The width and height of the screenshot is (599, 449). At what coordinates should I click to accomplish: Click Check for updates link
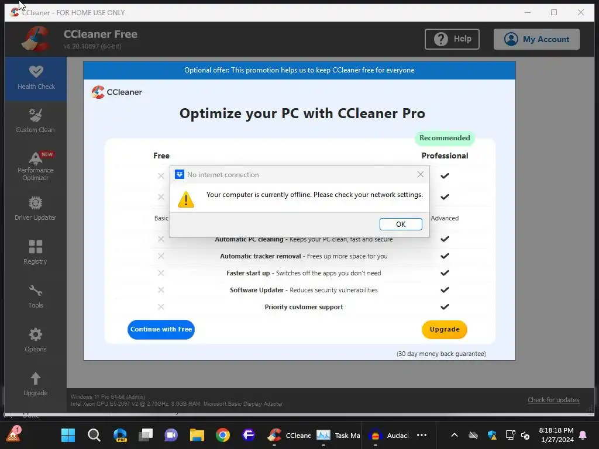click(x=553, y=400)
